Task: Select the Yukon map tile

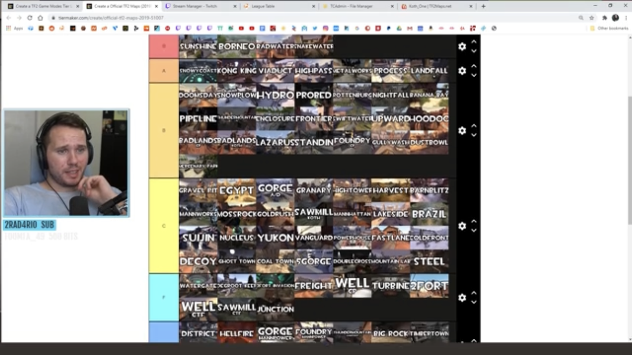Action: click(275, 238)
